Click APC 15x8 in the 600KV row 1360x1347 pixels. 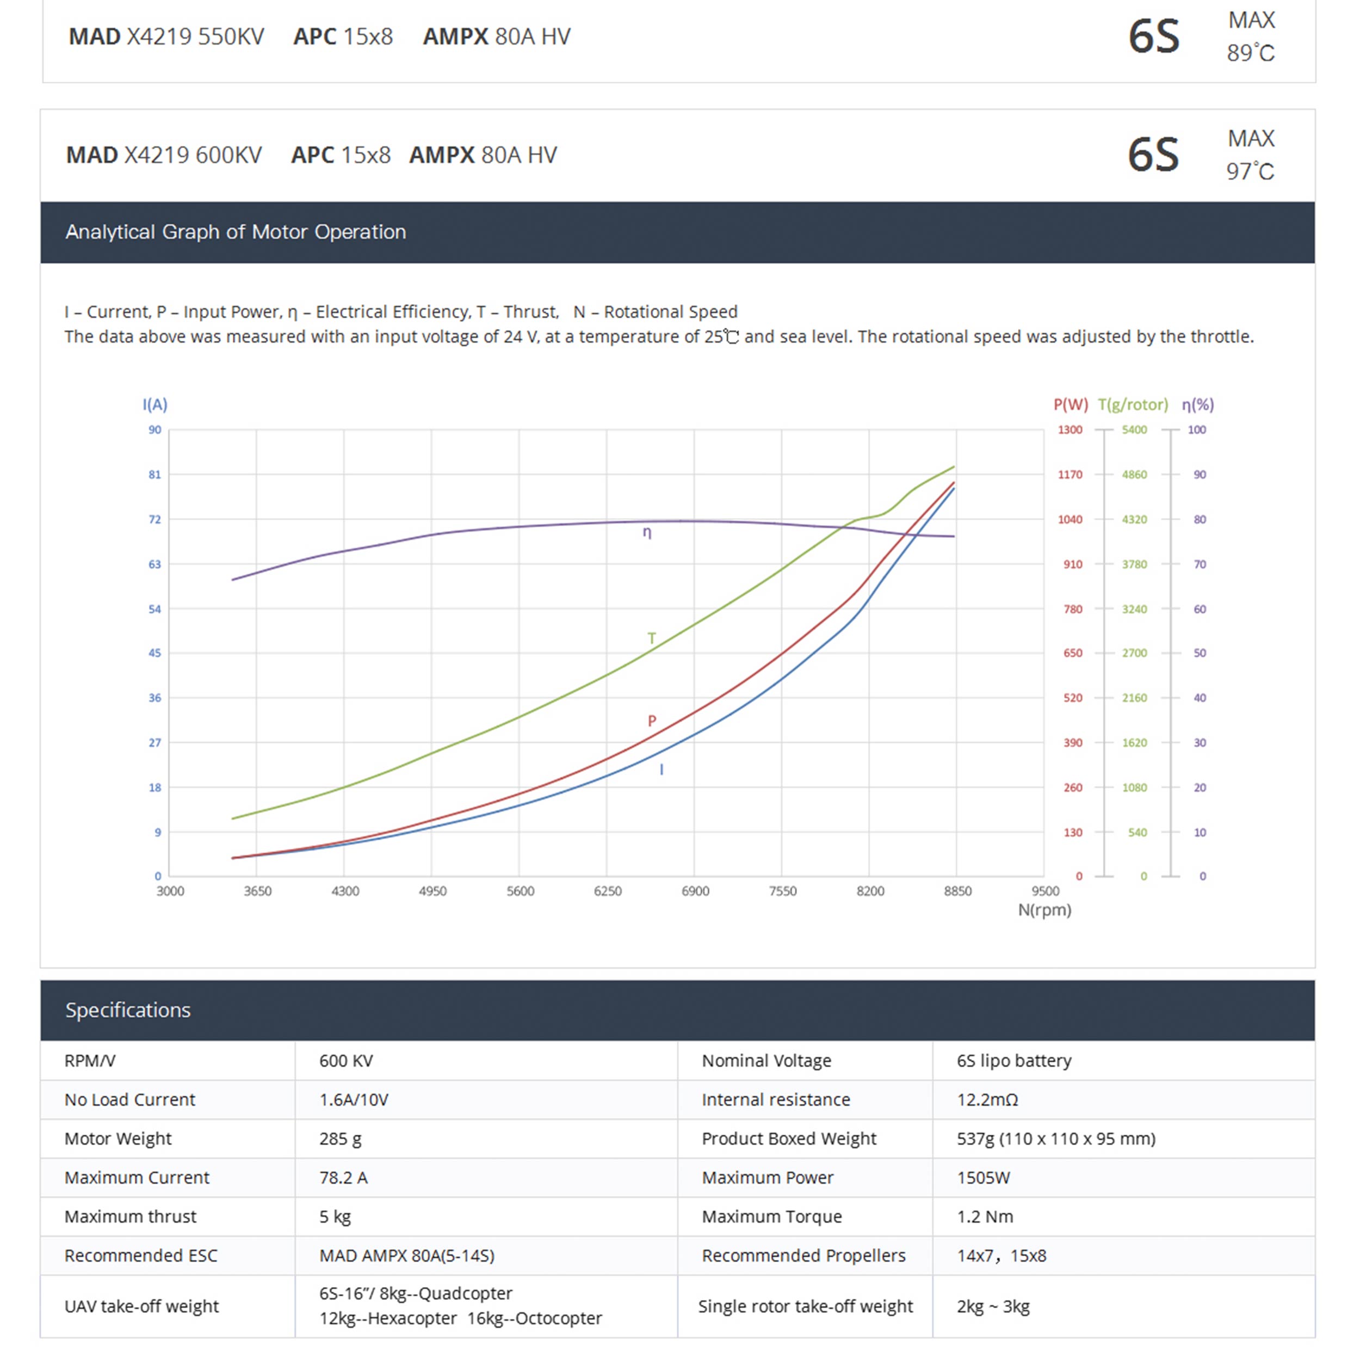pyautogui.click(x=341, y=155)
